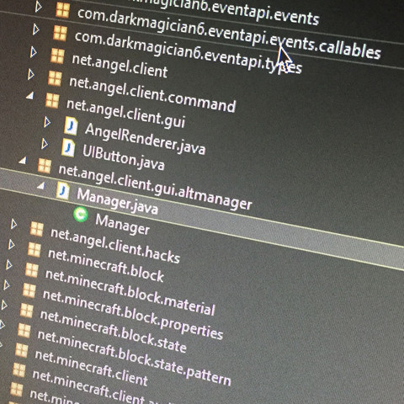Click package icon beside net.minecraft.client
404x404 pixels.
pyautogui.click(x=22, y=350)
